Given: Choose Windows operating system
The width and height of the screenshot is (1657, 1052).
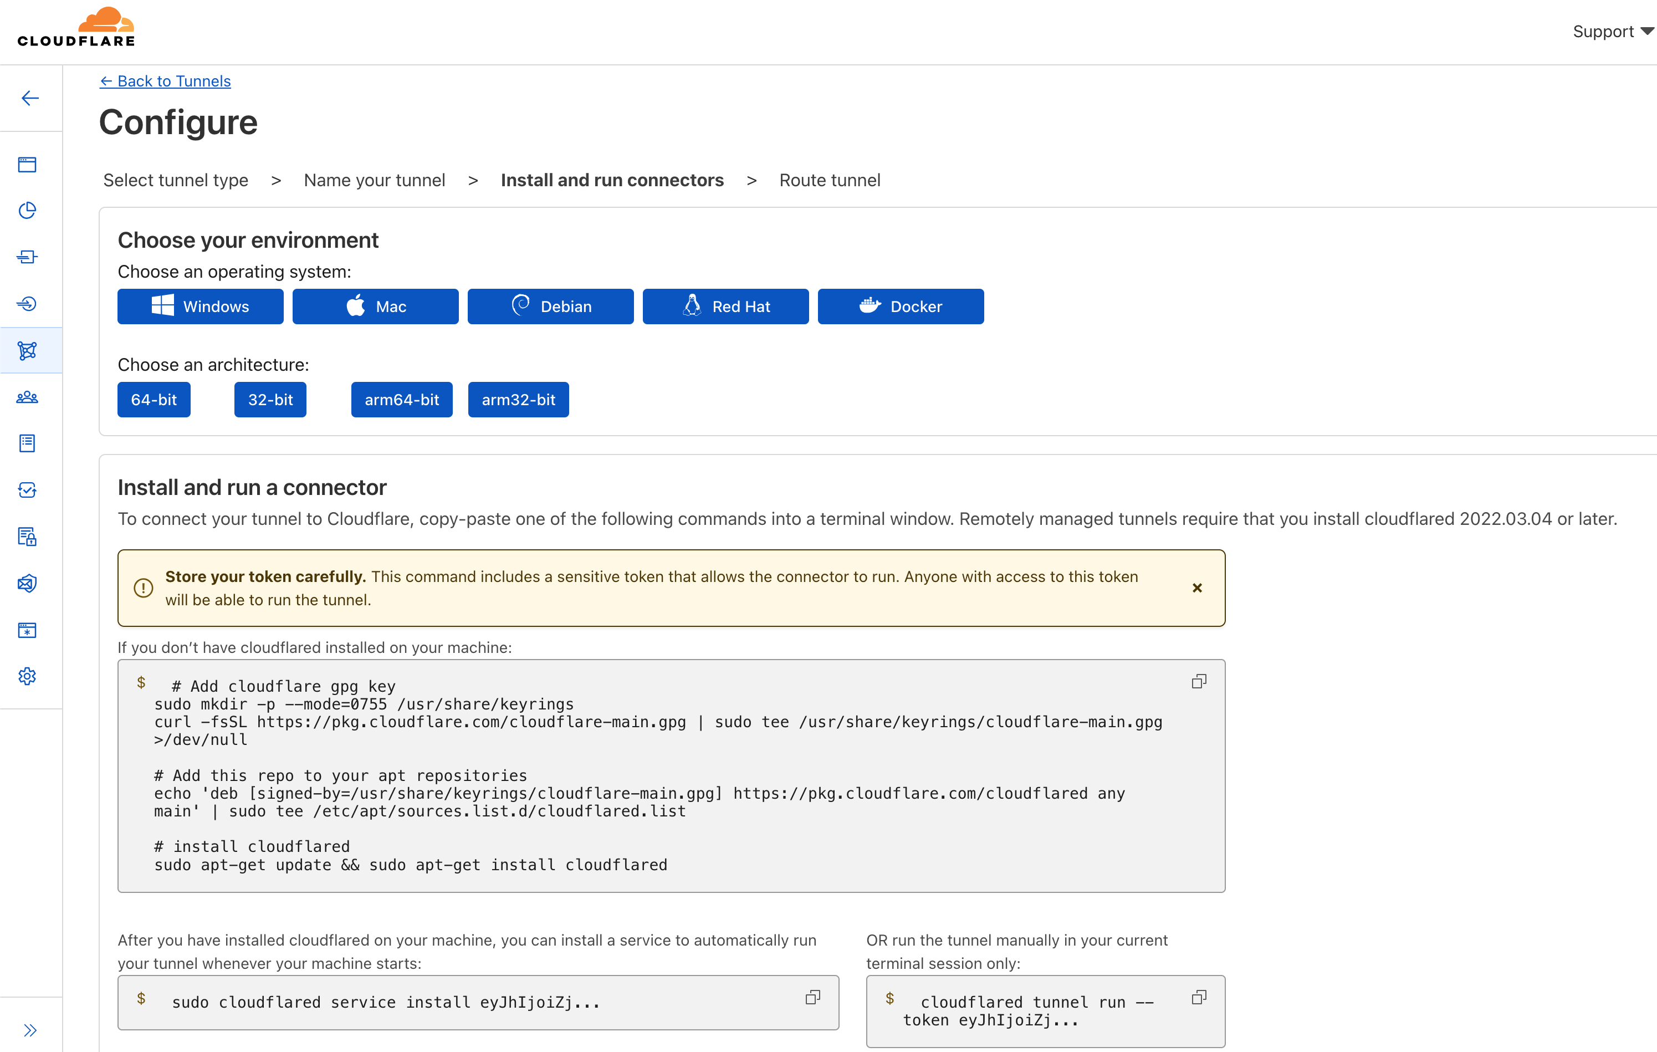Looking at the screenshot, I should 200,306.
